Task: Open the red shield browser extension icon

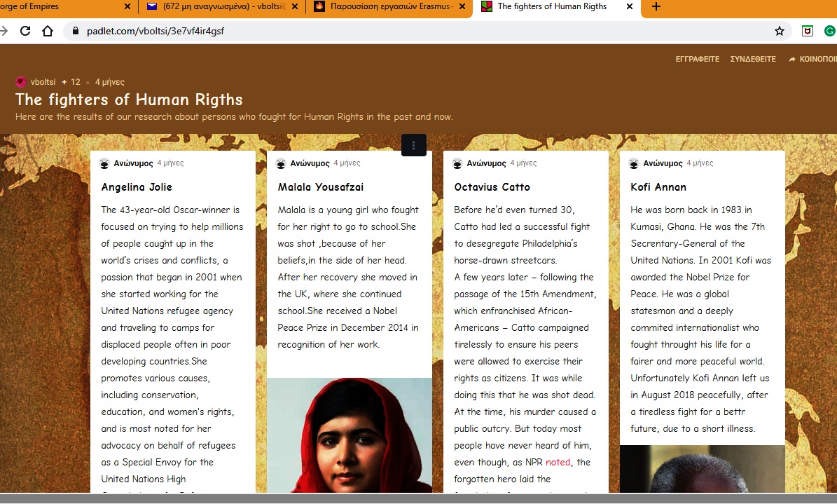Action: click(x=808, y=31)
